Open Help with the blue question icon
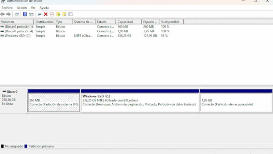273x154 pixels. coord(25,14)
